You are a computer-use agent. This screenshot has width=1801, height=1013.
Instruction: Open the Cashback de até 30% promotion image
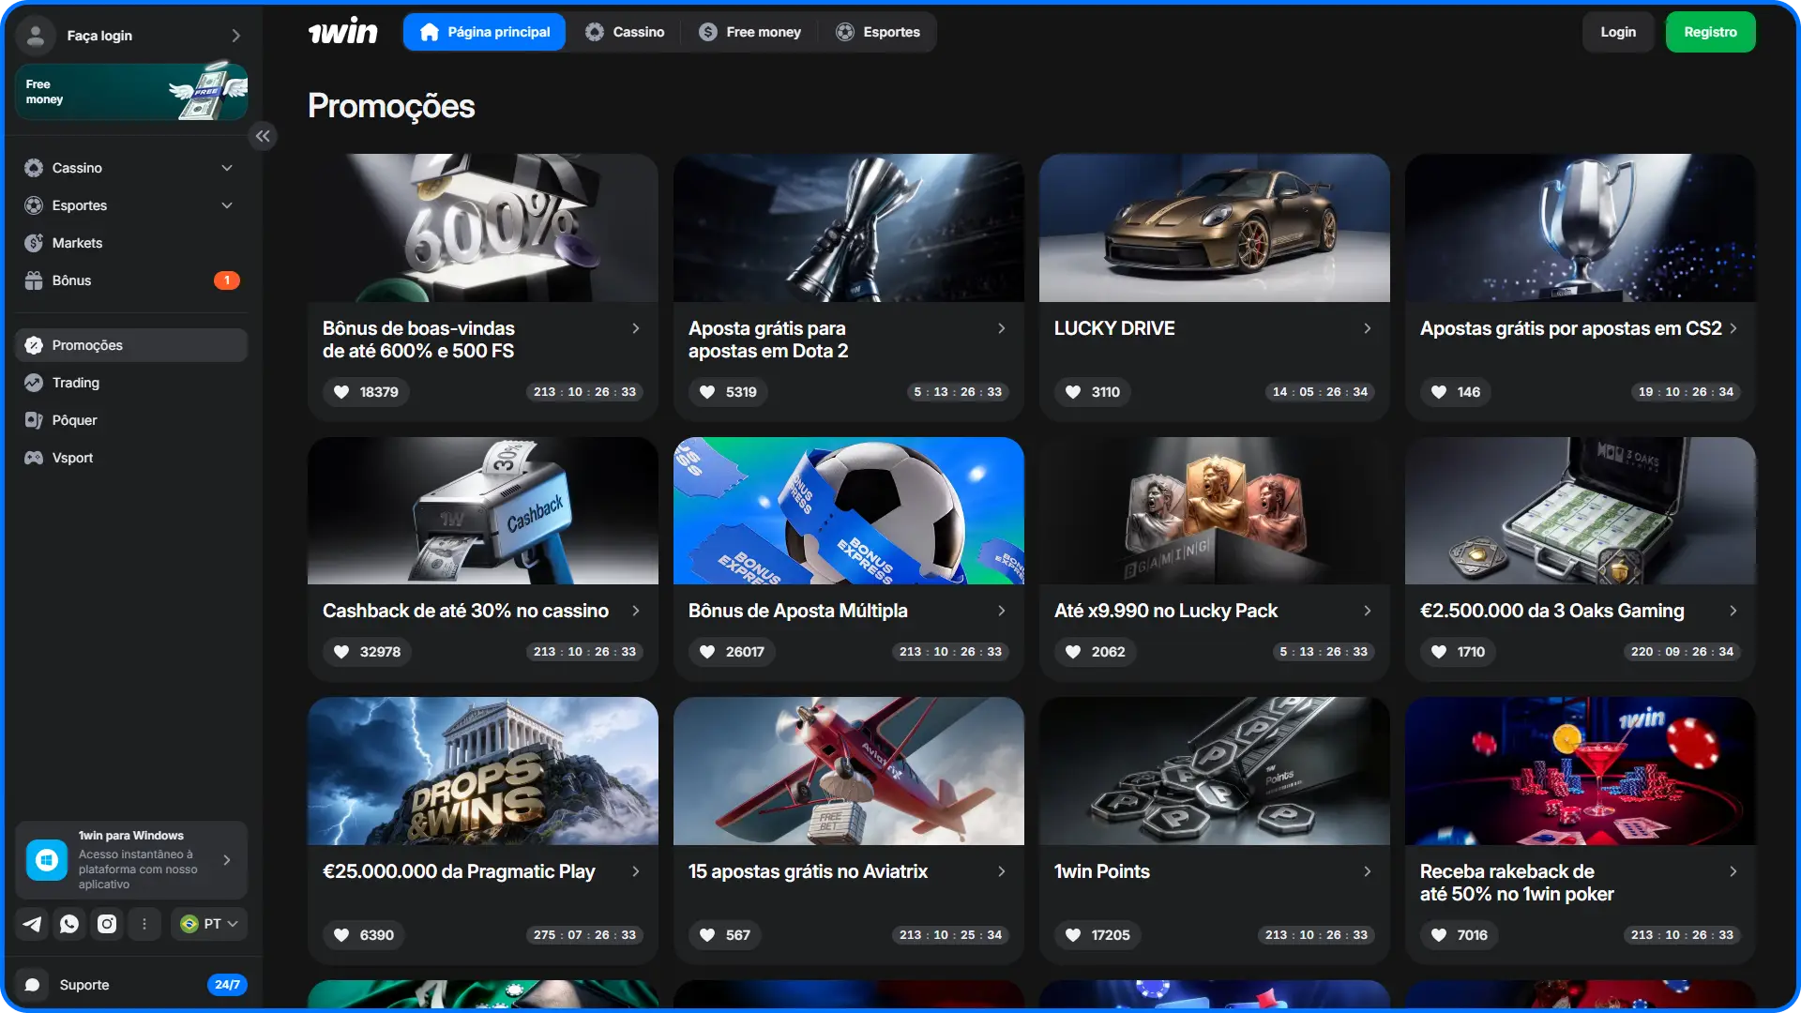click(x=483, y=511)
